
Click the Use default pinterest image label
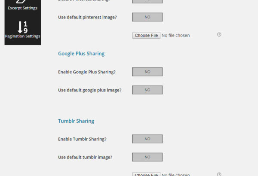(x=87, y=17)
